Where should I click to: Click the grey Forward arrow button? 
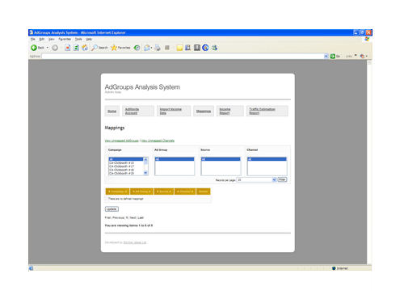tap(55, 48)
